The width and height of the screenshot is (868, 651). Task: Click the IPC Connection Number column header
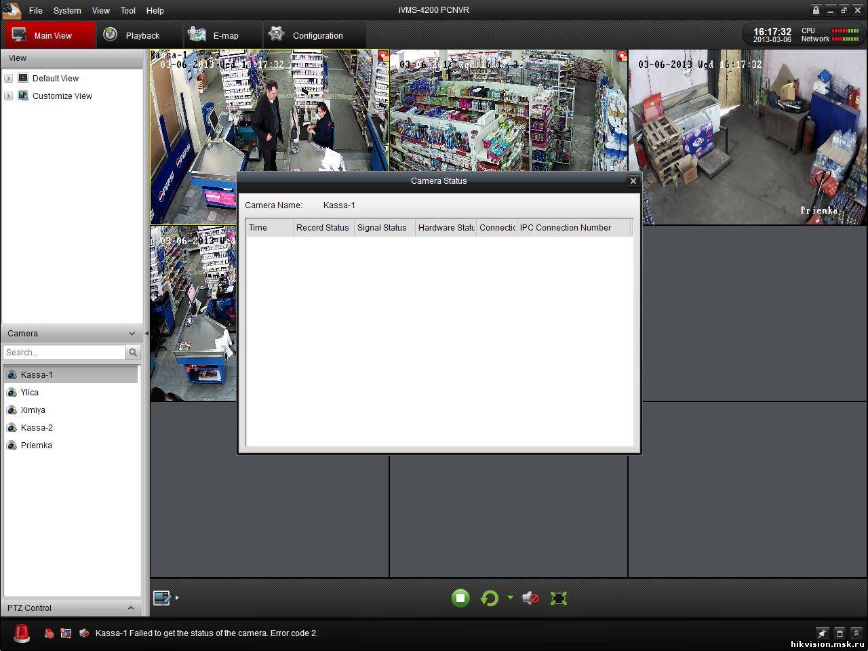point(574,228)
